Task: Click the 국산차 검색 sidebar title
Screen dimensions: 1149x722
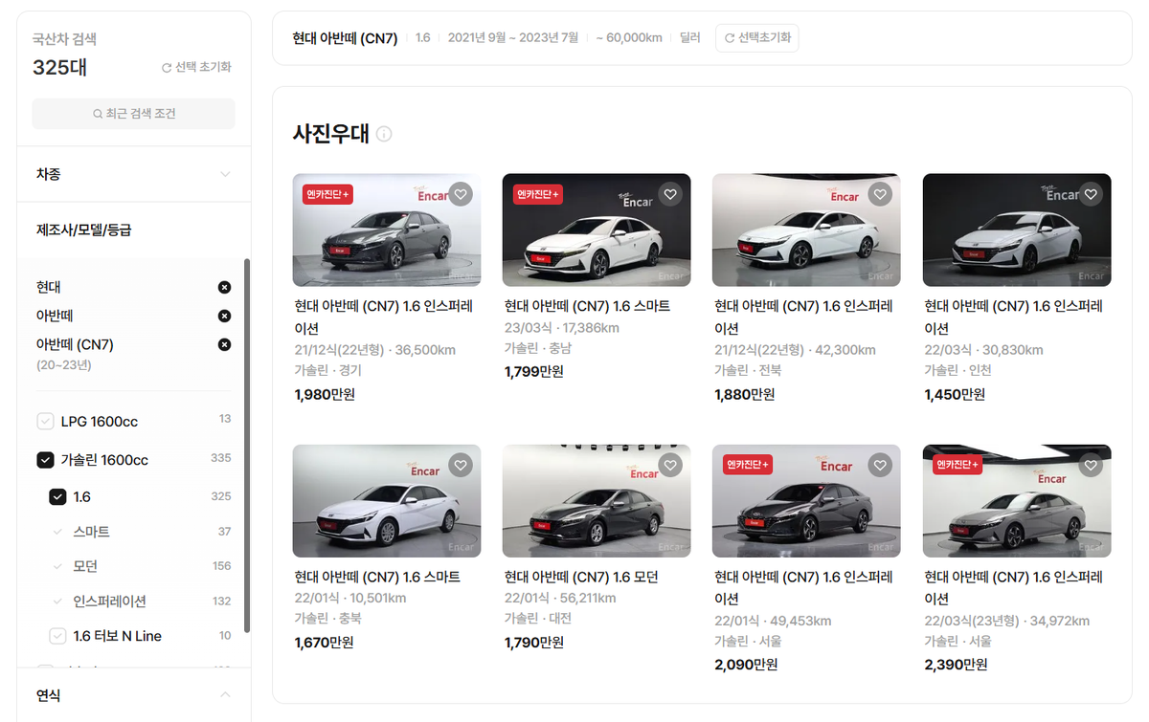Action: pyautogui.click(x=64, y=40)
